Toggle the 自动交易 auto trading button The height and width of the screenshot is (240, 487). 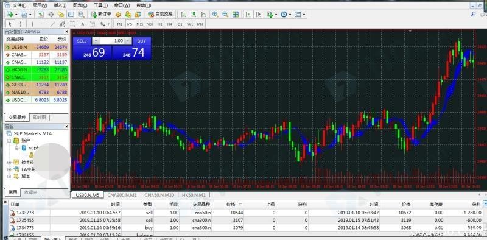tap(161, 14)
